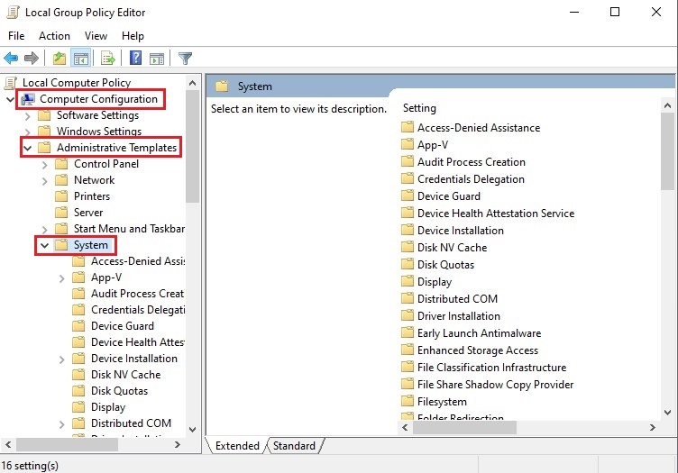Select App-V in the settings list
The height and width of the screenshot is (473, 678).
point(433,145)
